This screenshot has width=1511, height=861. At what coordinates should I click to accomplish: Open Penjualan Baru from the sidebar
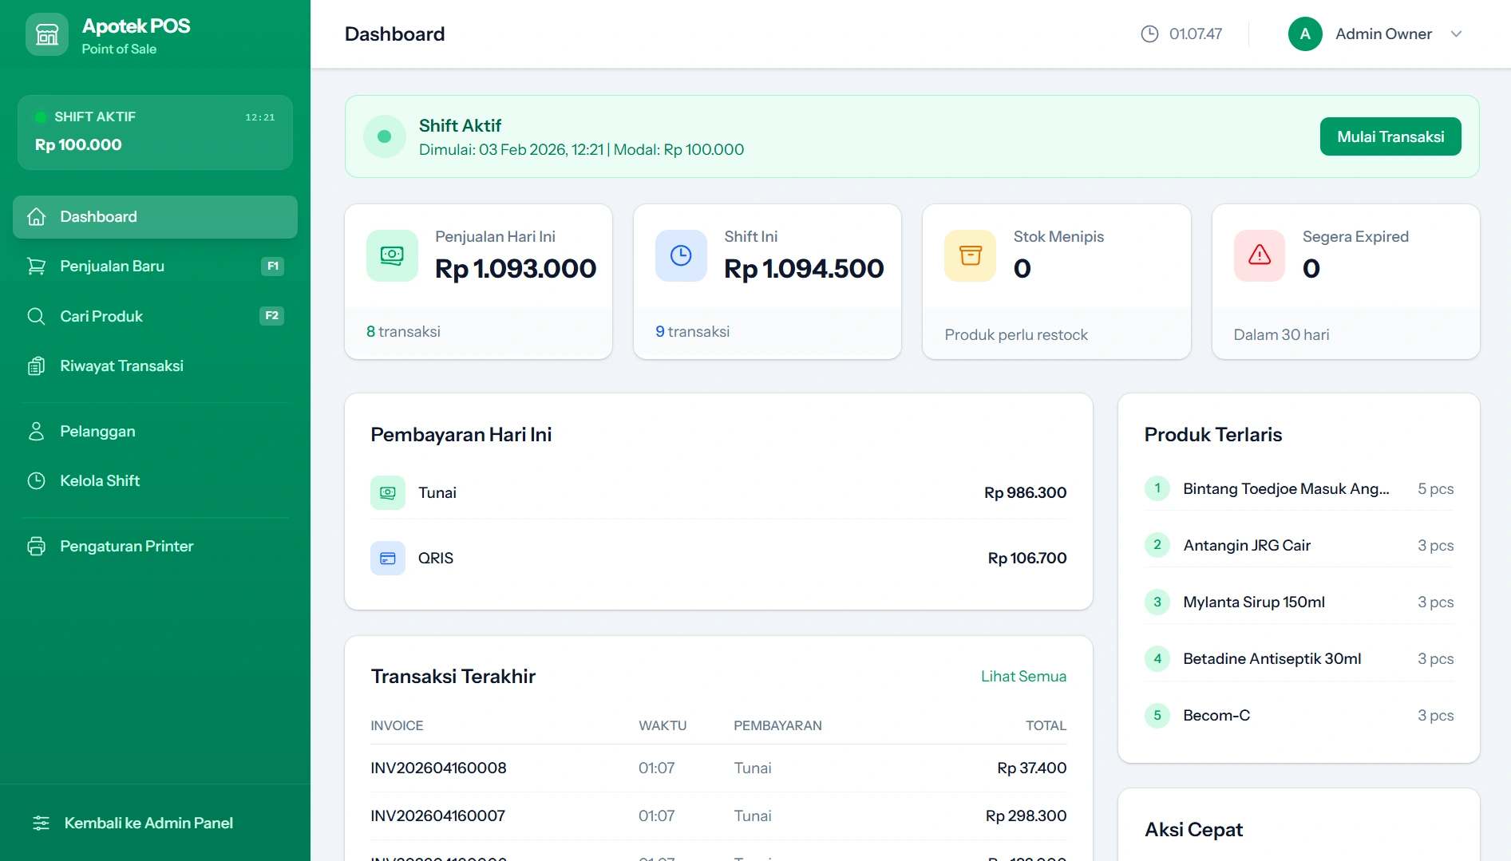pyautogui.click(x=155, y=267)
